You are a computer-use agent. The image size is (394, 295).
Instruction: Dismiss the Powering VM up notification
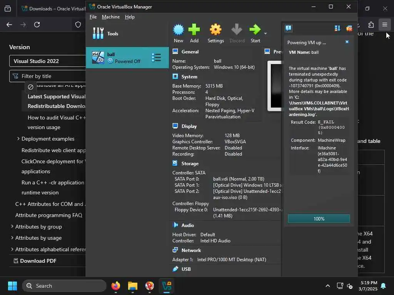coord(347,42)
